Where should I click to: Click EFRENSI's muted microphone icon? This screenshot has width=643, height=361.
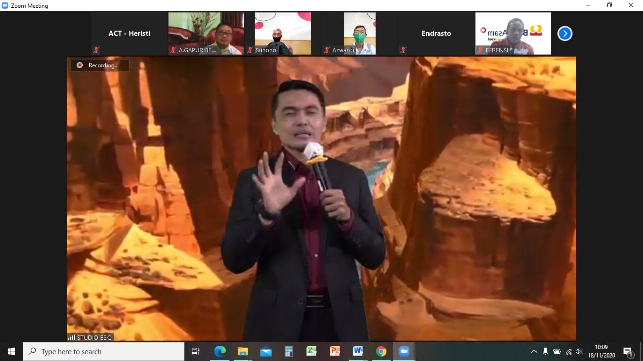click(x=480, y=50)
